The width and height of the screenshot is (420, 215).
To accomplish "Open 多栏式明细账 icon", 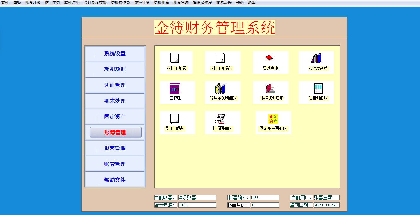I will [x=270, y=89].
